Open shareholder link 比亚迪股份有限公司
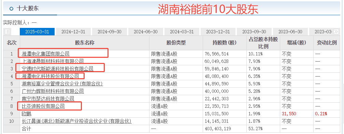The width and height of the screenshot is (344, 134). click(43, 106)
